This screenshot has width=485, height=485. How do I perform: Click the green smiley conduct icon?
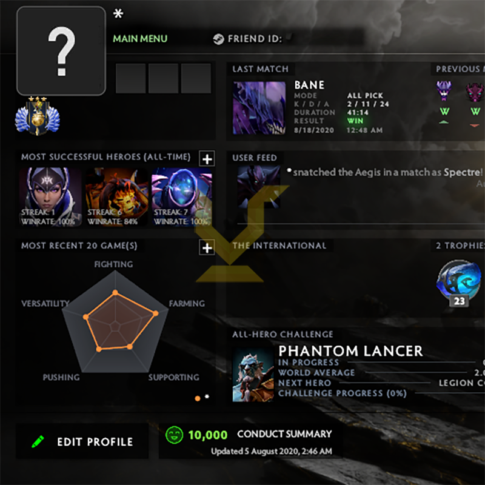pyautogui.click(x=174, y=435)
